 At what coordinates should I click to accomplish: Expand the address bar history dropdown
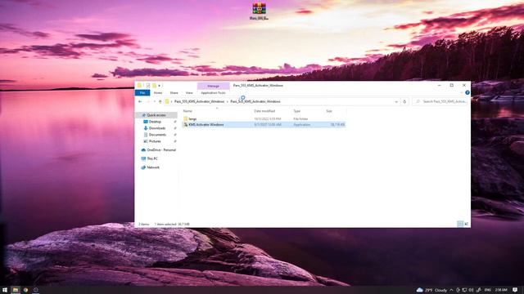(x=396, y=101)
